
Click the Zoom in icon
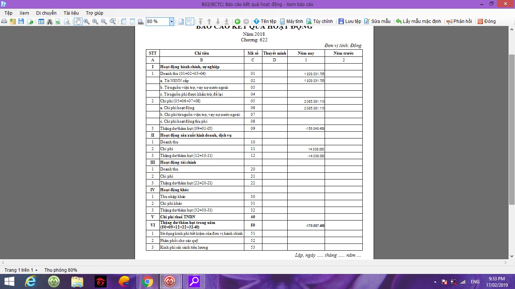95,21
